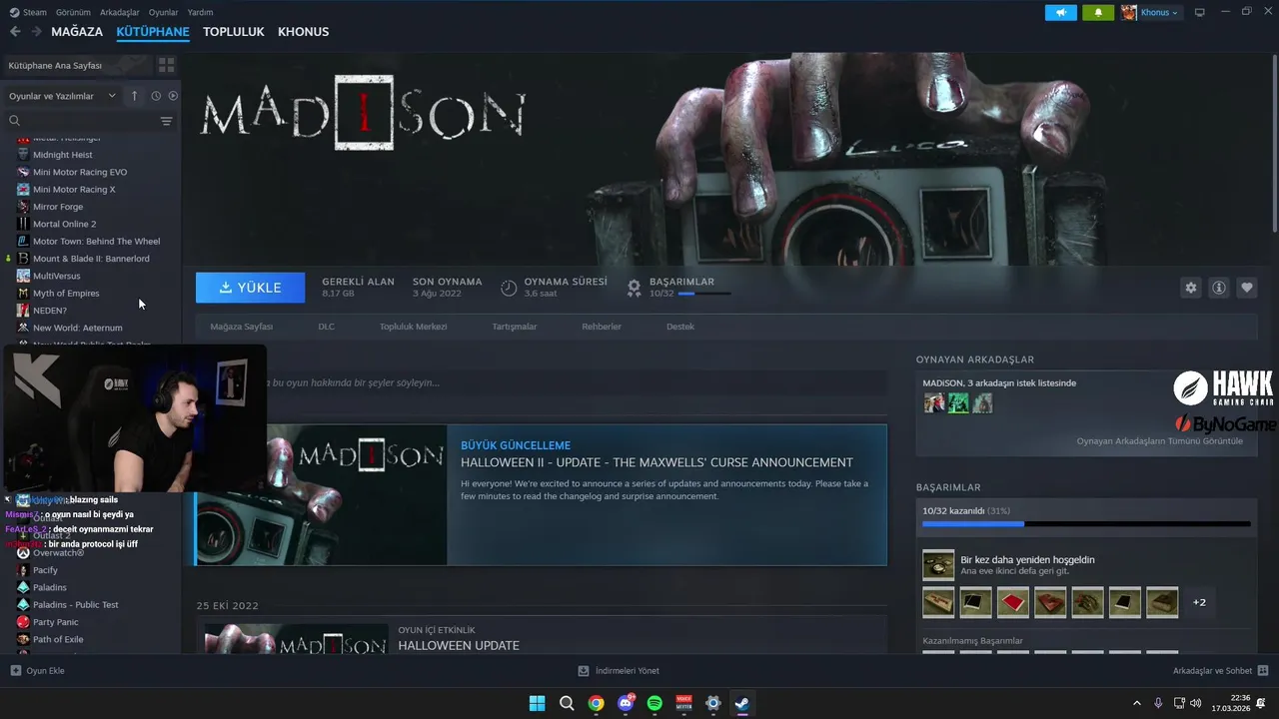Open the KHONUS profile navigation
1279x719 pixels.
(303, 32)
